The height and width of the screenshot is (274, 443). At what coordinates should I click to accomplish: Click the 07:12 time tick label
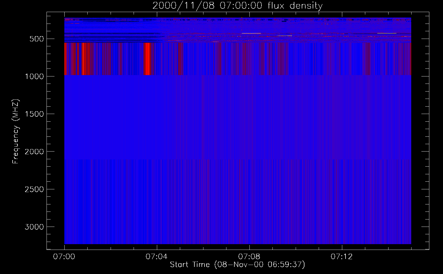coord(342,257)
